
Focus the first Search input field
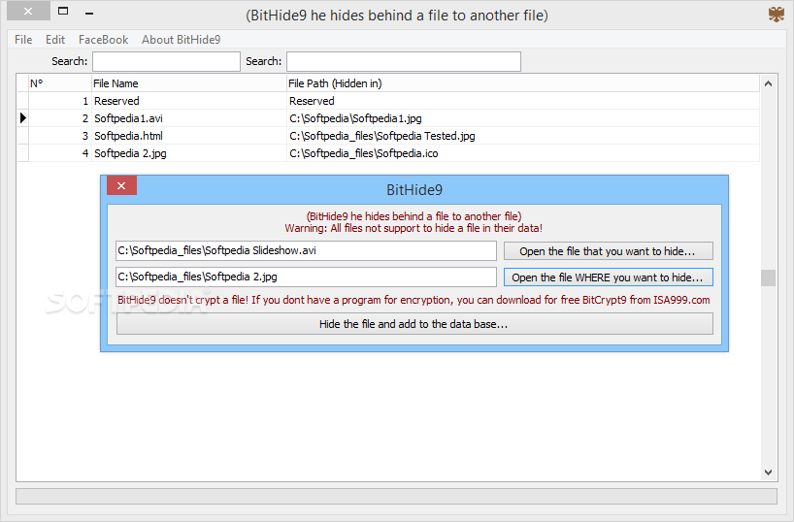tap(166, 61)
